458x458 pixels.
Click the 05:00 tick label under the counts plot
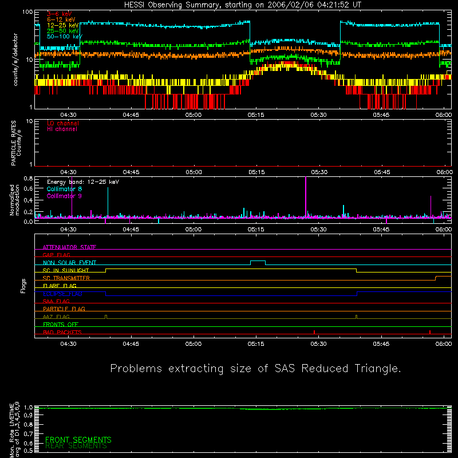click(x=194, y=115)
